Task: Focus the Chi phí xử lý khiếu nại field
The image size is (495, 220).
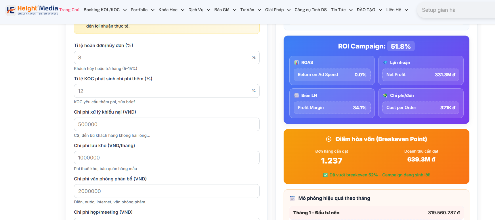Action: coord(167,124)
